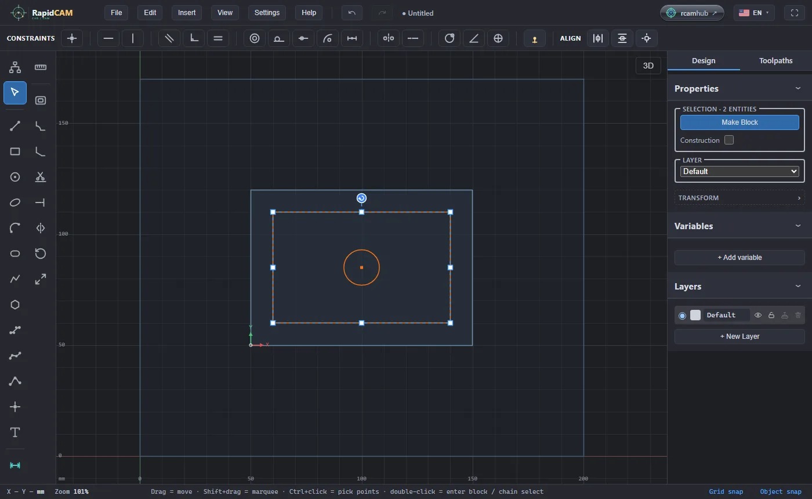Image resolution: width=812 pixels, height=499 pixels.
Task: Select the Rectangle drawing tool
Action: 15,151
